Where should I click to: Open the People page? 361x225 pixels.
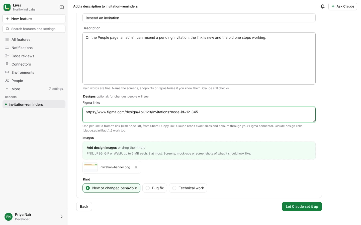(34, 81)
